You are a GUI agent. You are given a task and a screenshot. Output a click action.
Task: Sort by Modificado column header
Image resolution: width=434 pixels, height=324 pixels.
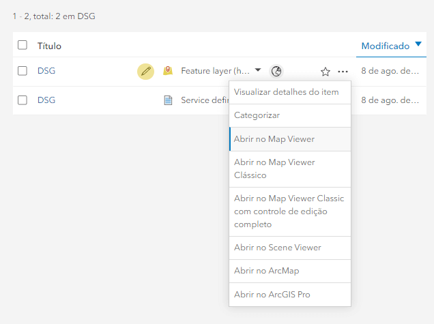click(385, 46)
